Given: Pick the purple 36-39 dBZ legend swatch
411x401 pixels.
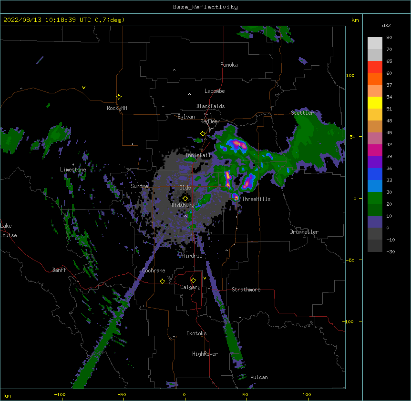Looking at the screenshot, I should pos(375,162).
